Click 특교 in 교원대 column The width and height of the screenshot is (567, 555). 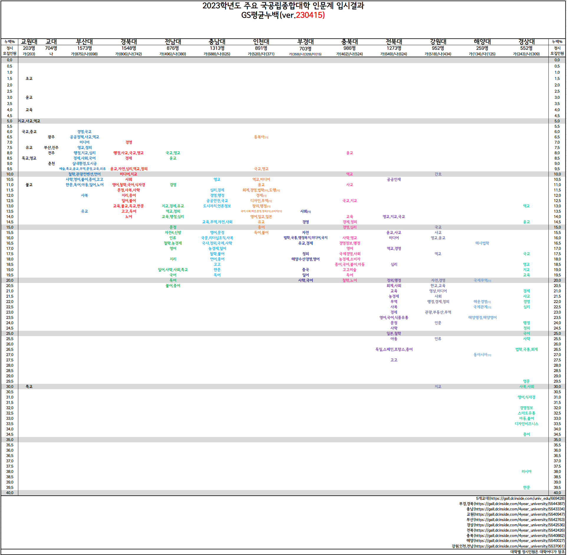[29, 387]
